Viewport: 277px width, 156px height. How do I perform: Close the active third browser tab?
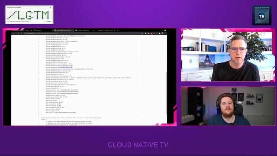click(73, 30)
